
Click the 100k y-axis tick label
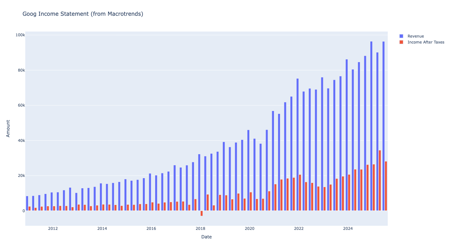(x=20, y=35)
